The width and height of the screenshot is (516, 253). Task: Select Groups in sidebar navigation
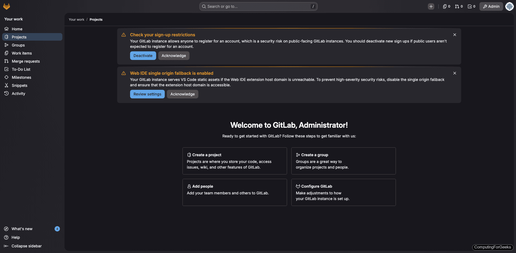(x=18, y=45)
